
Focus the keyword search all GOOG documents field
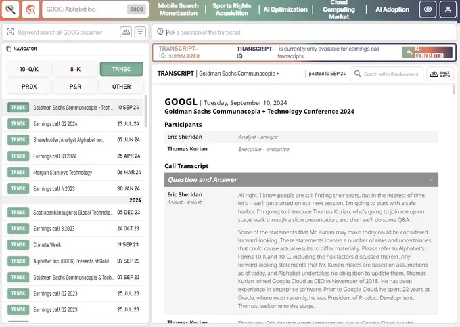pyautogui.click(x=60, y=32)
